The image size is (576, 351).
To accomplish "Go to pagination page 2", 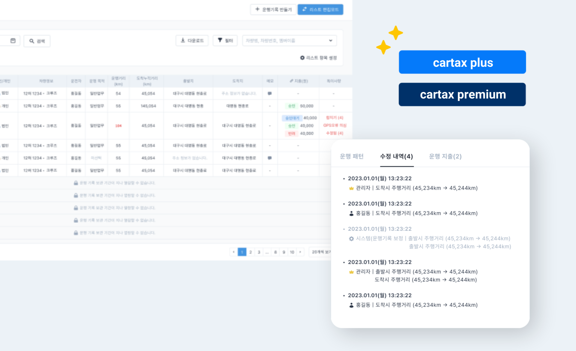I will (x=250, y=252).
